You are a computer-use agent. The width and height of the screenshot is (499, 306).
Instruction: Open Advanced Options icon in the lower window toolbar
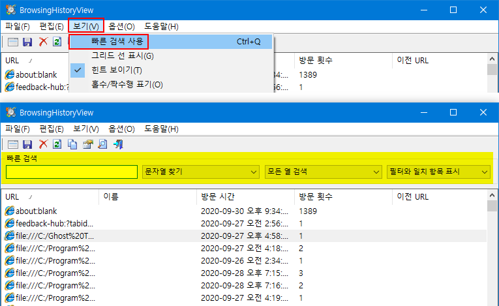click(x=13, y=144)
